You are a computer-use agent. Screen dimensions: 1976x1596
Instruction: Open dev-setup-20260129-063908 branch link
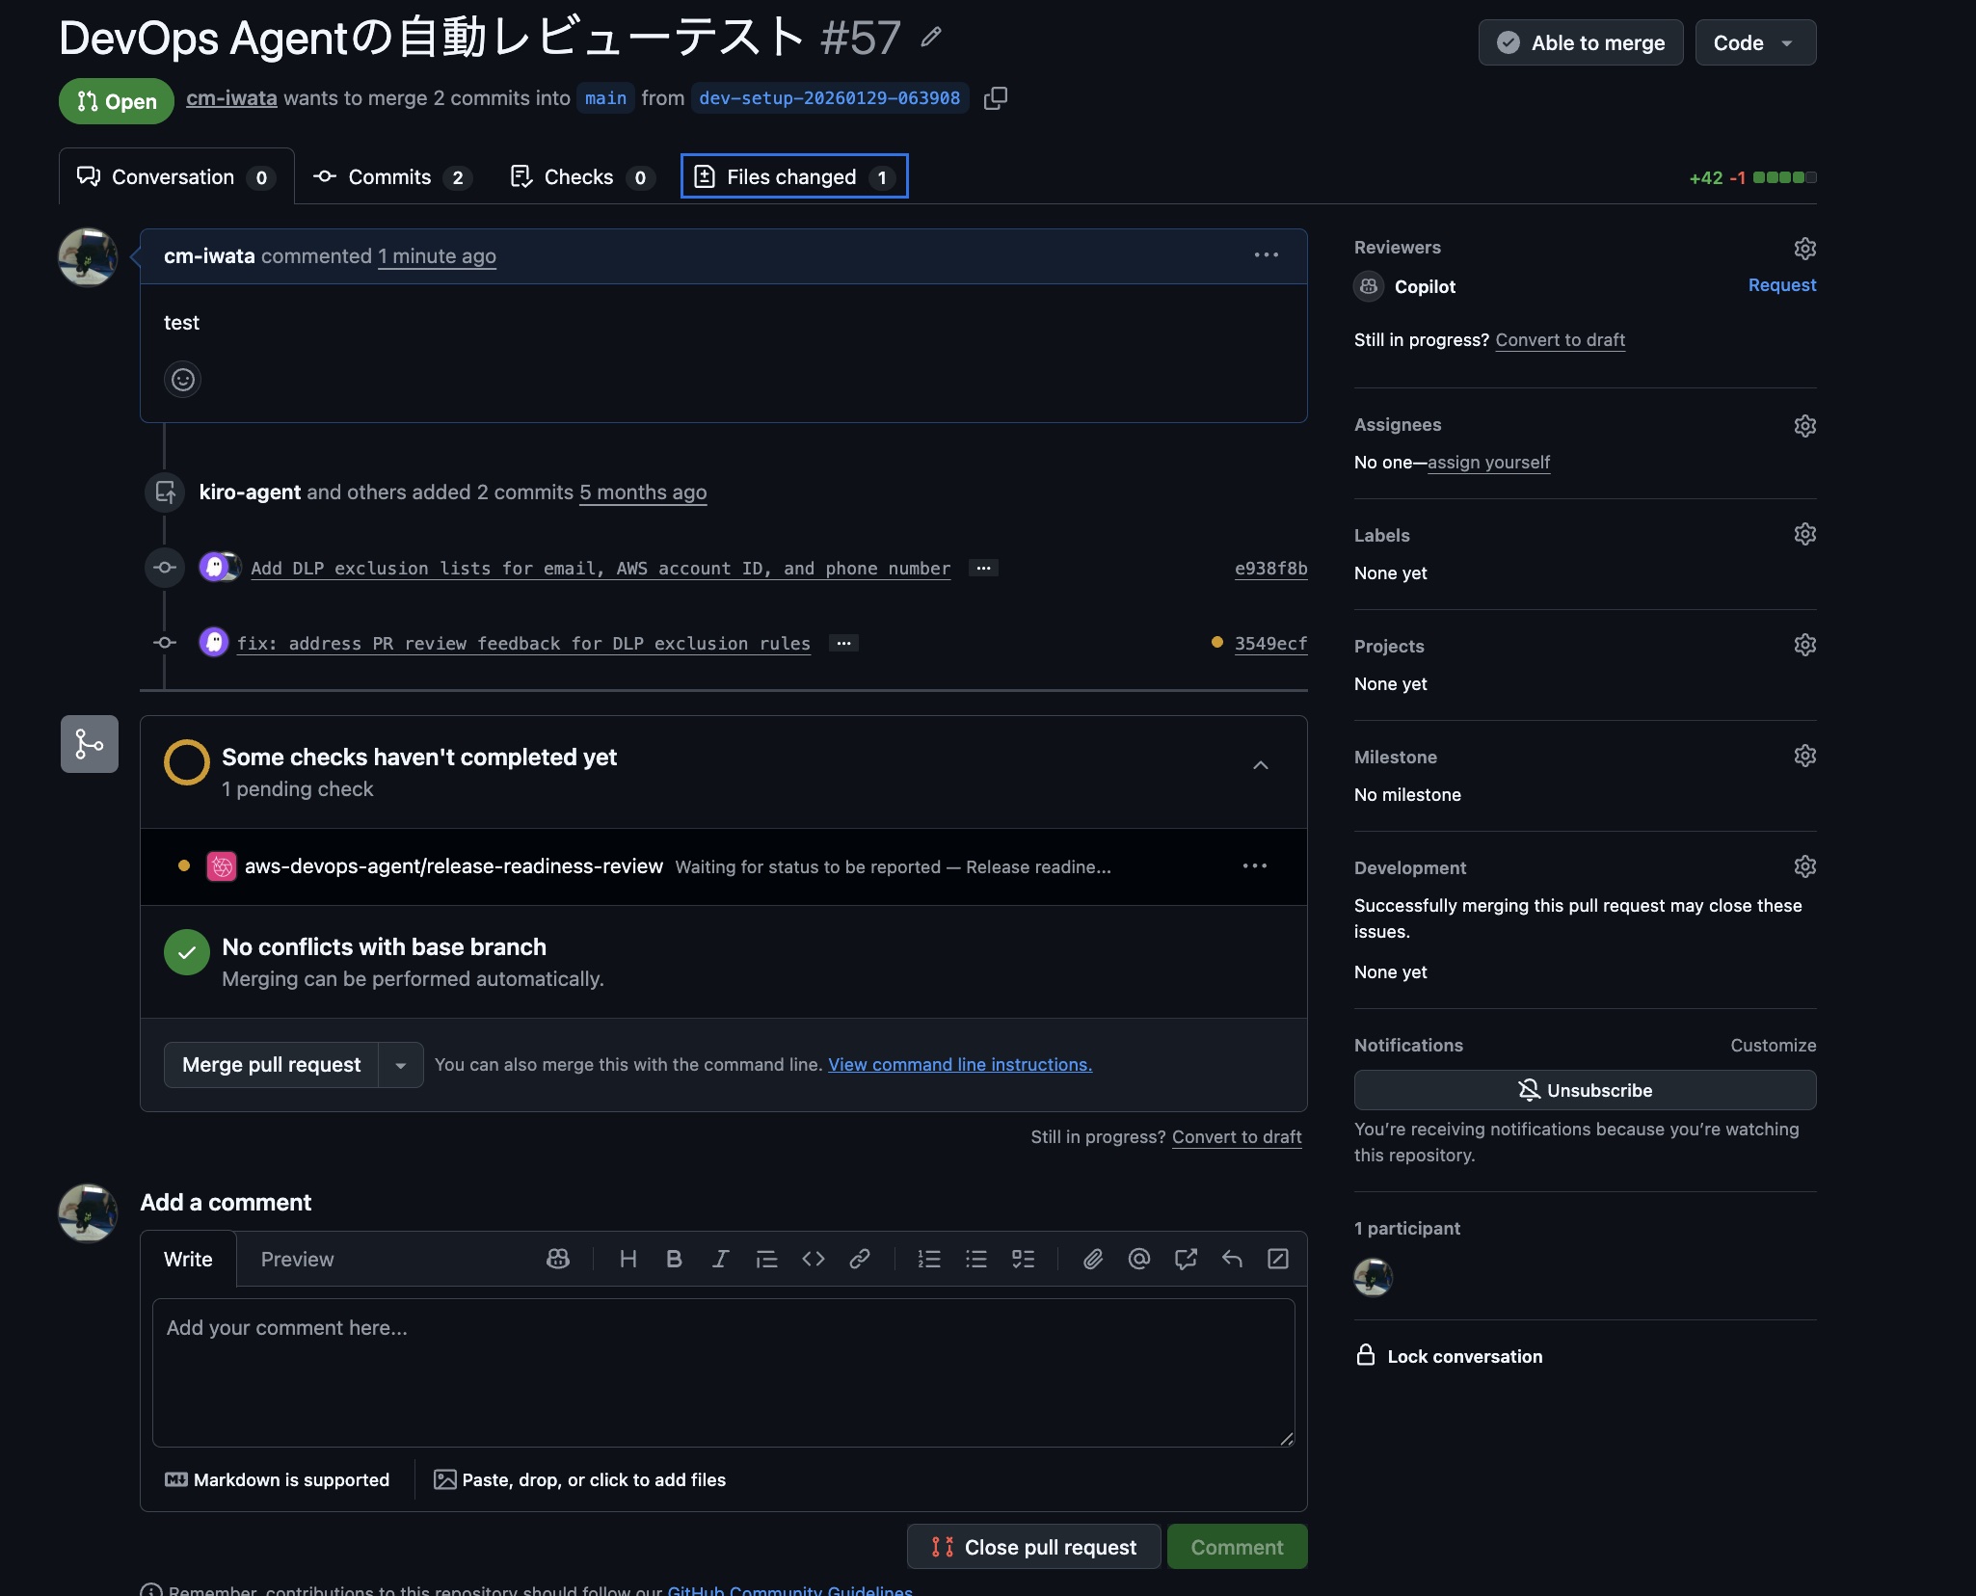tap(829, 98)
